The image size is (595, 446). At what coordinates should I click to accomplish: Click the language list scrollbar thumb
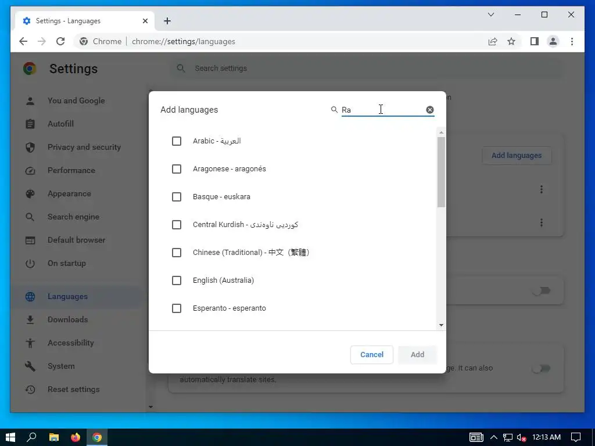point(441,172)
